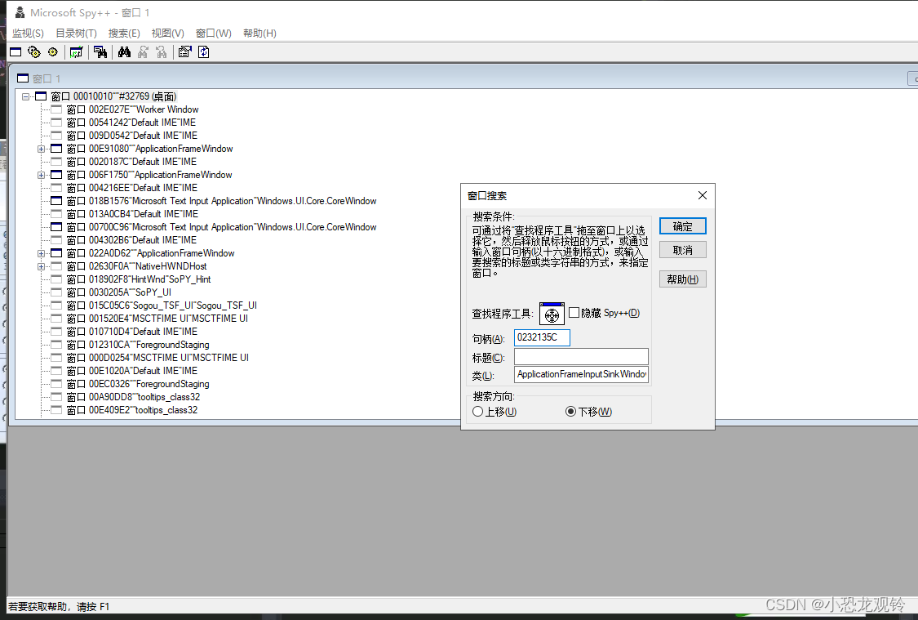Click the window icon of row 00700C96

click(56, 227)
